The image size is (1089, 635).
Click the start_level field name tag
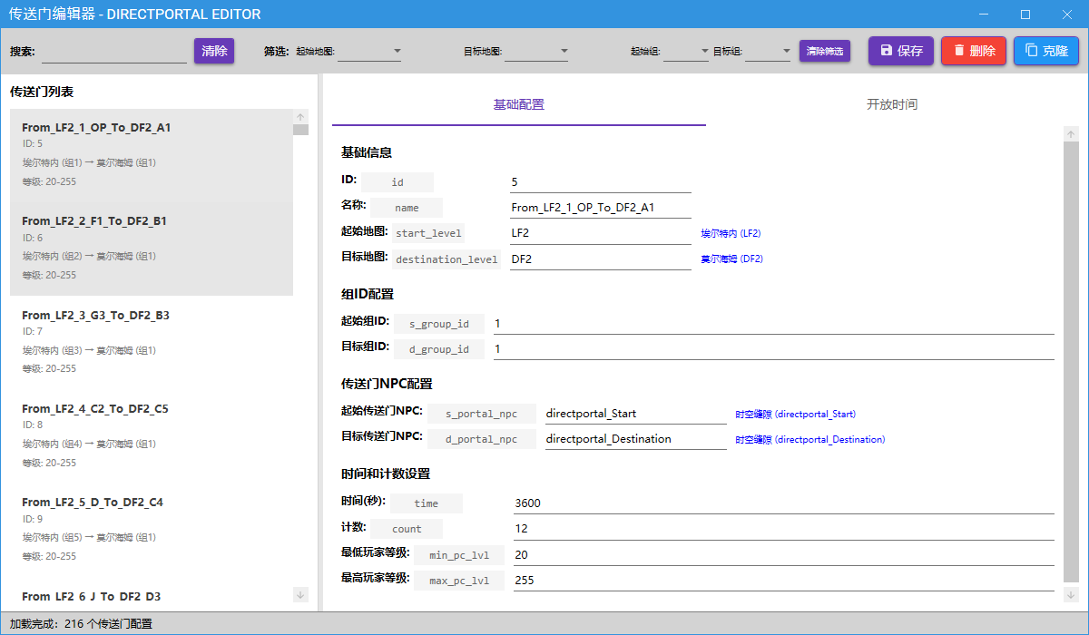(428, 233)
